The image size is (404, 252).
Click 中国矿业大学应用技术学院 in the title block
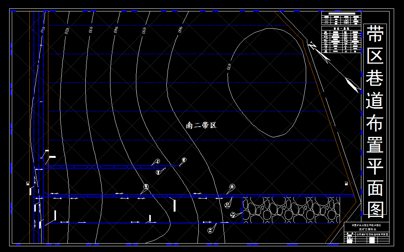click(x=366, y=225)
